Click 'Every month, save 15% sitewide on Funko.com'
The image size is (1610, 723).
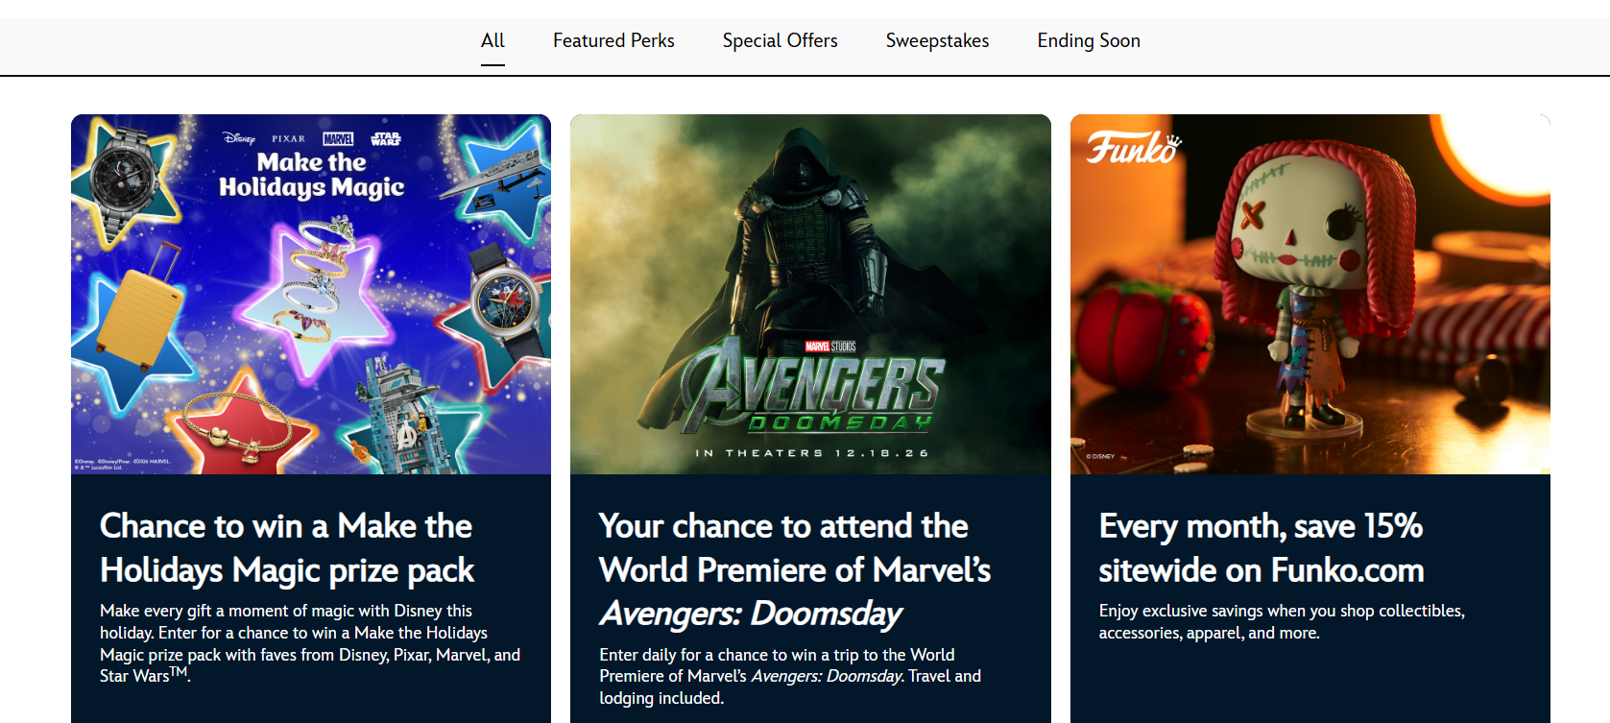(1262, 547)
